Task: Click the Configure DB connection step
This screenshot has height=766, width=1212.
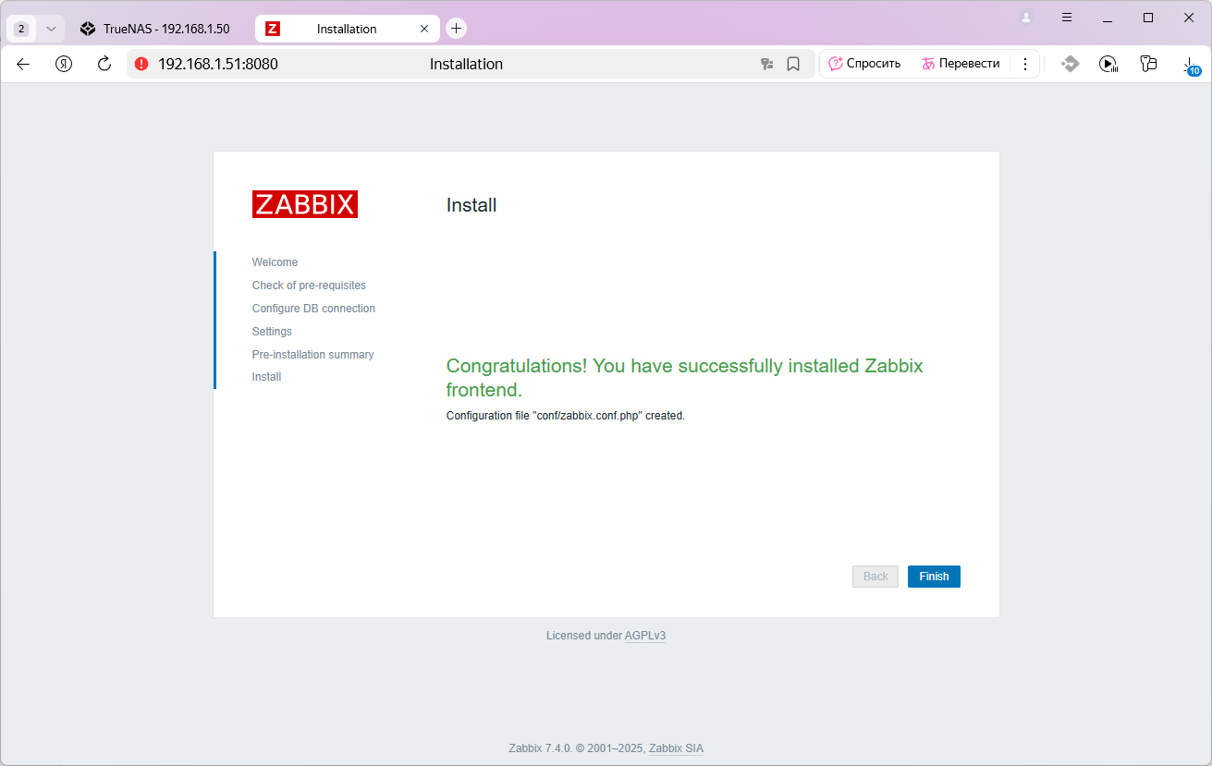Action: point(313,309)
